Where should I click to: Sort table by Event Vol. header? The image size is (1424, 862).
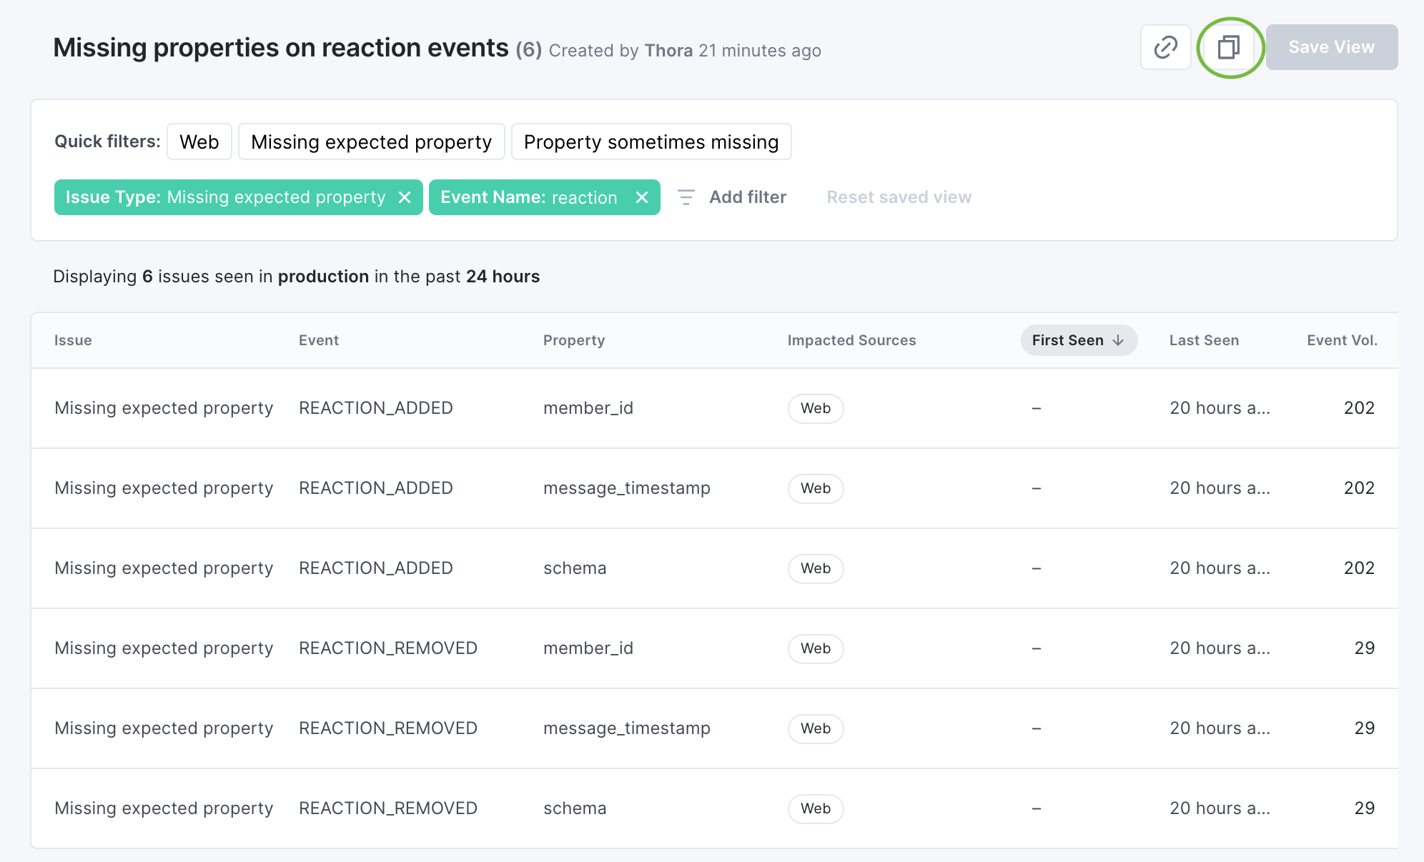1342,340
